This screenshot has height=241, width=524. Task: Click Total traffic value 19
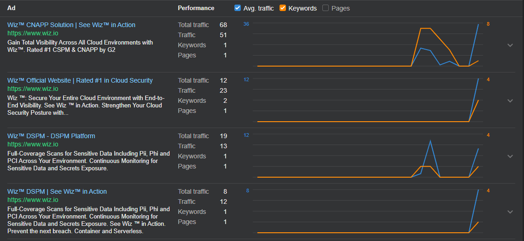point(223,136)
